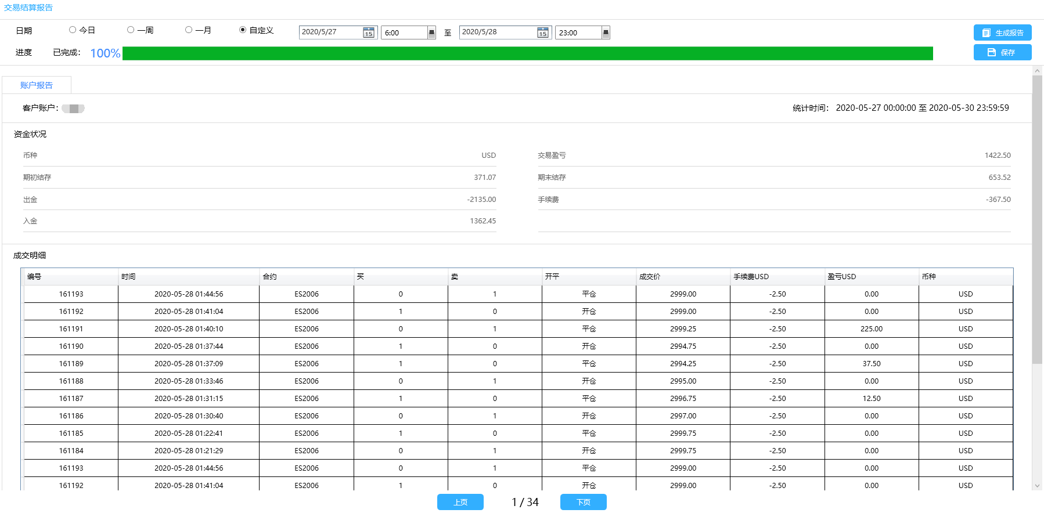Select the 今日 radio option
This screenshot has height=513, width=1044.
click(x=73, y=30)
